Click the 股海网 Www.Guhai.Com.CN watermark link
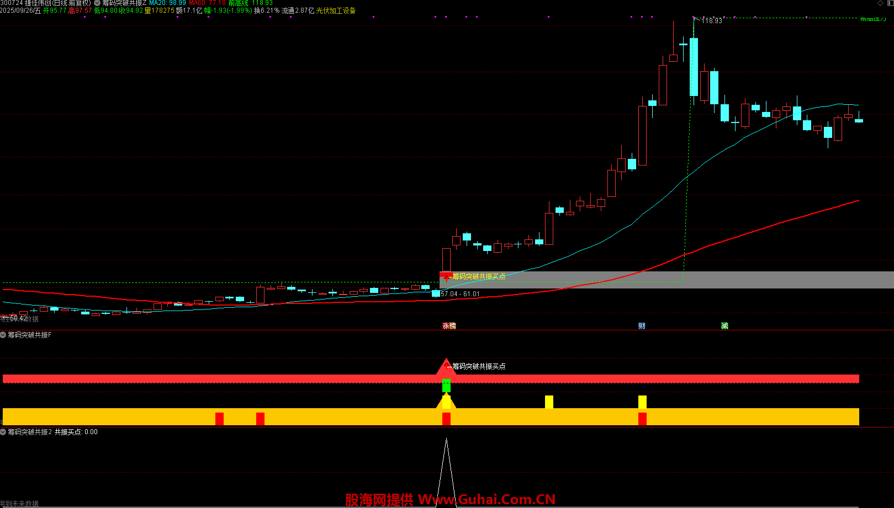Screen dimensions: 894x508 pyautogui.click(x=450, y=500)
